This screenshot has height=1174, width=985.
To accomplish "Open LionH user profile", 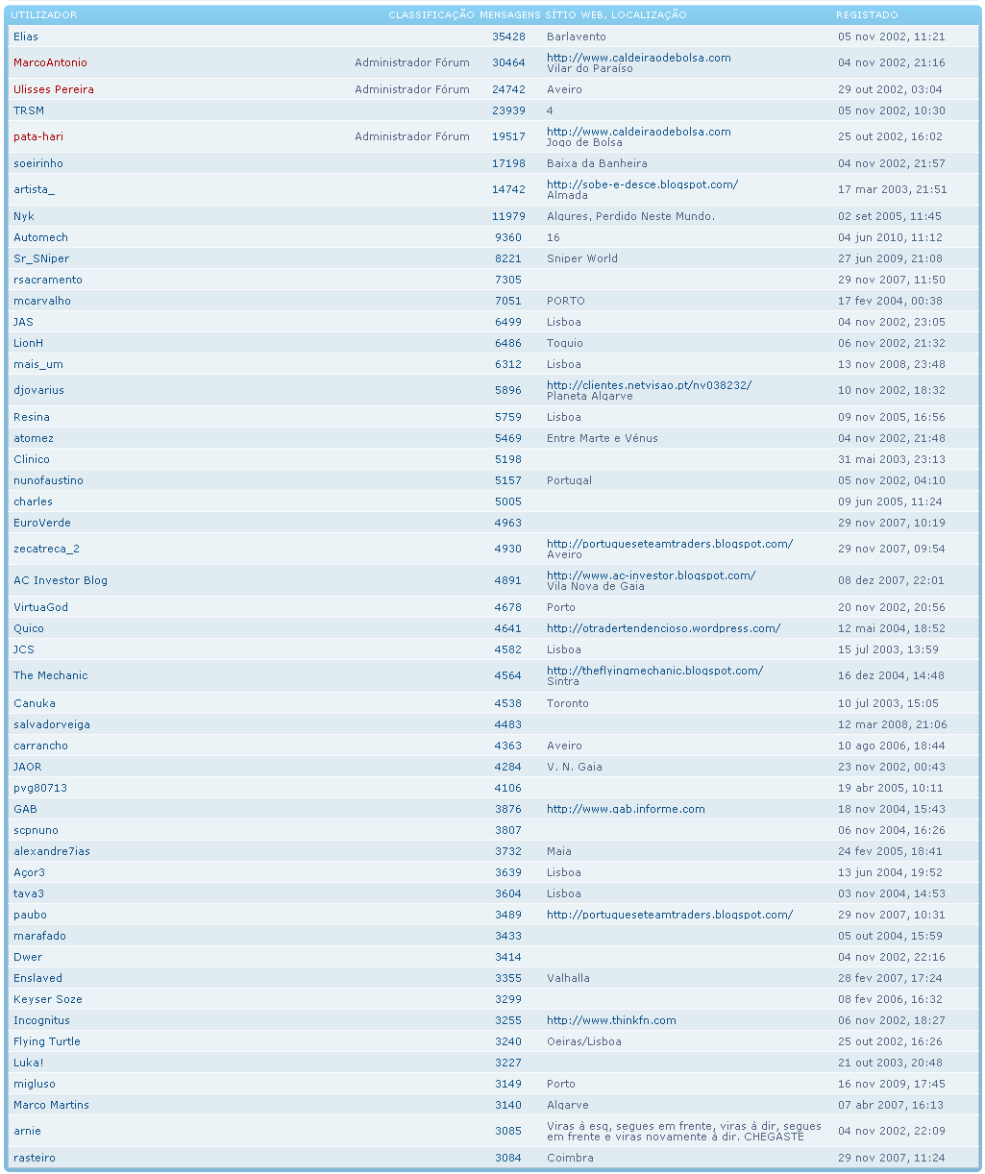I will coord(28,343).
